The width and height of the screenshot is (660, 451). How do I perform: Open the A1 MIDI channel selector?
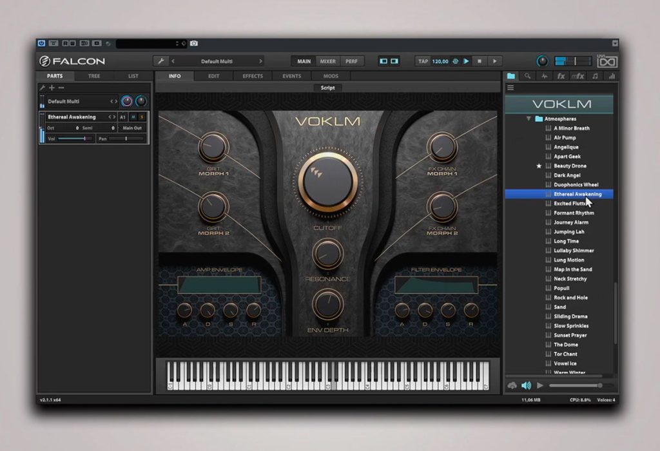click(x=123, y=117)
